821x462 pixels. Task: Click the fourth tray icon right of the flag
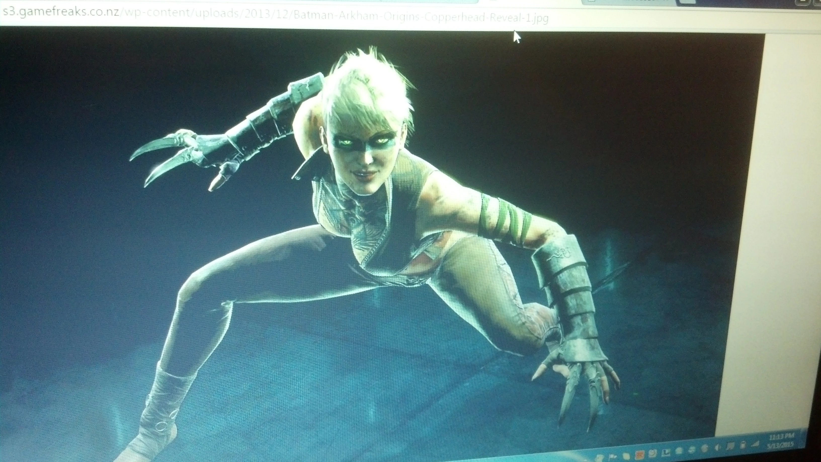click(666, 452)
